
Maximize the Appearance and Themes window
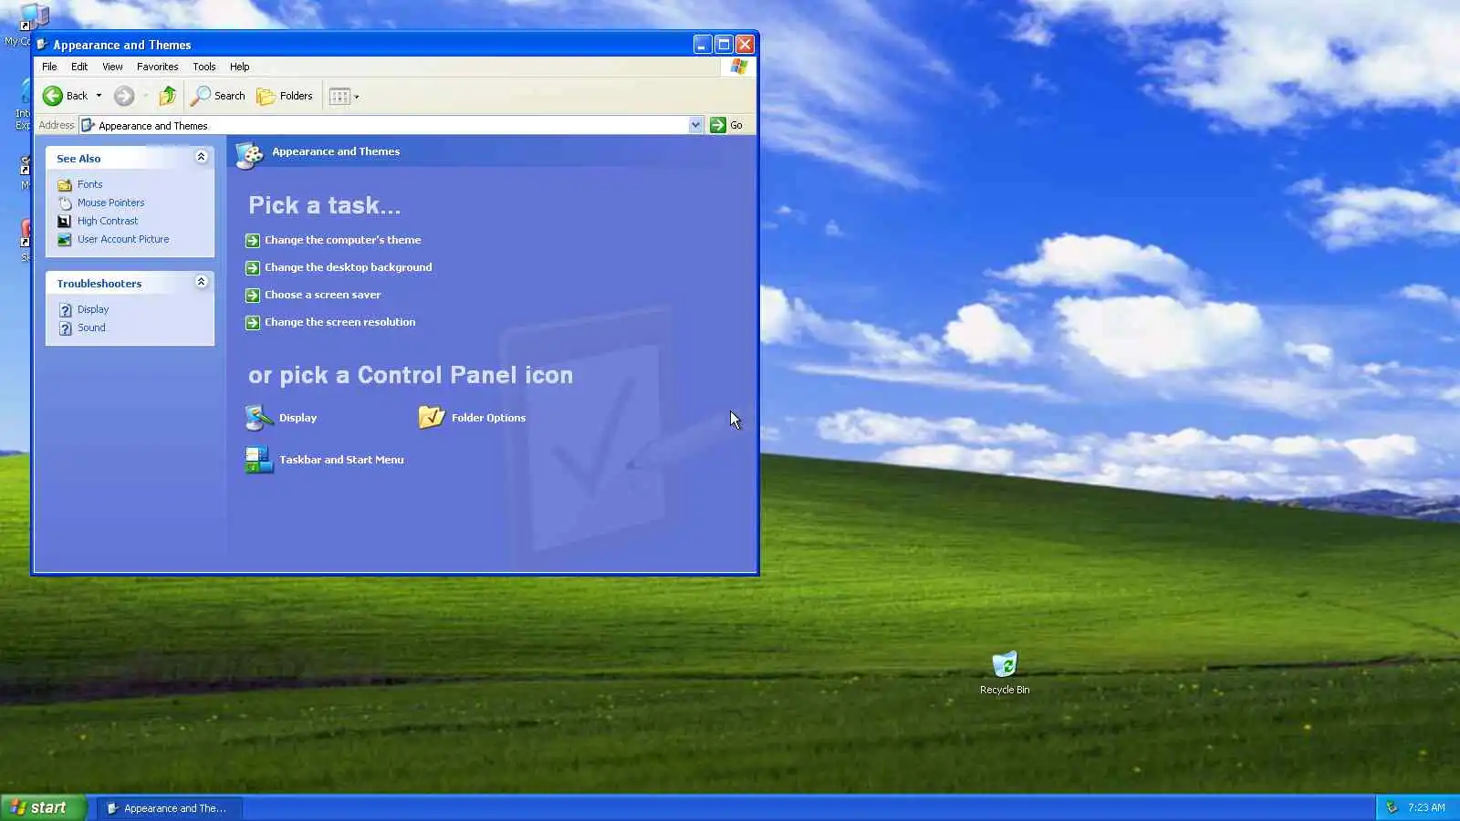click(724, 44)
